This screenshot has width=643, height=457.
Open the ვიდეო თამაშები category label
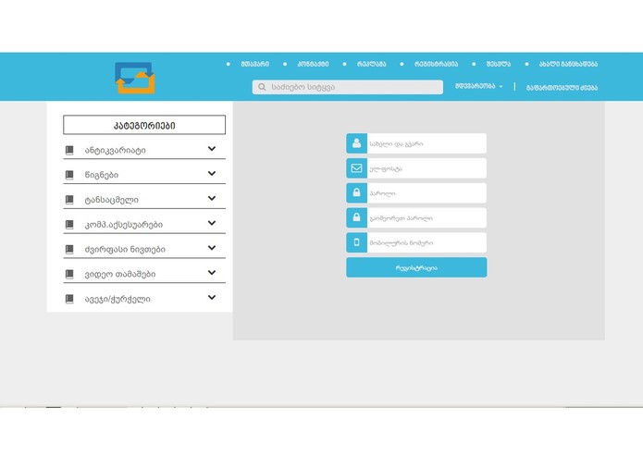tap(120, 274)
